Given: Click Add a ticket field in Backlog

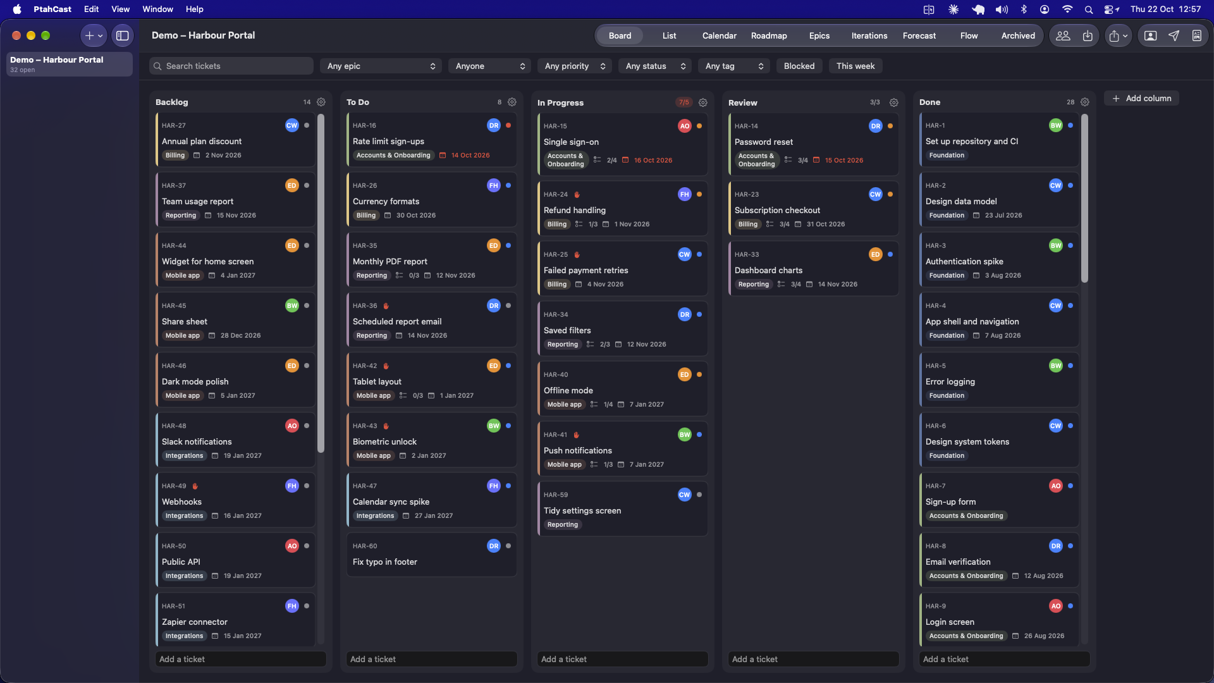Looking at the screenshot, I should [241, 659].
